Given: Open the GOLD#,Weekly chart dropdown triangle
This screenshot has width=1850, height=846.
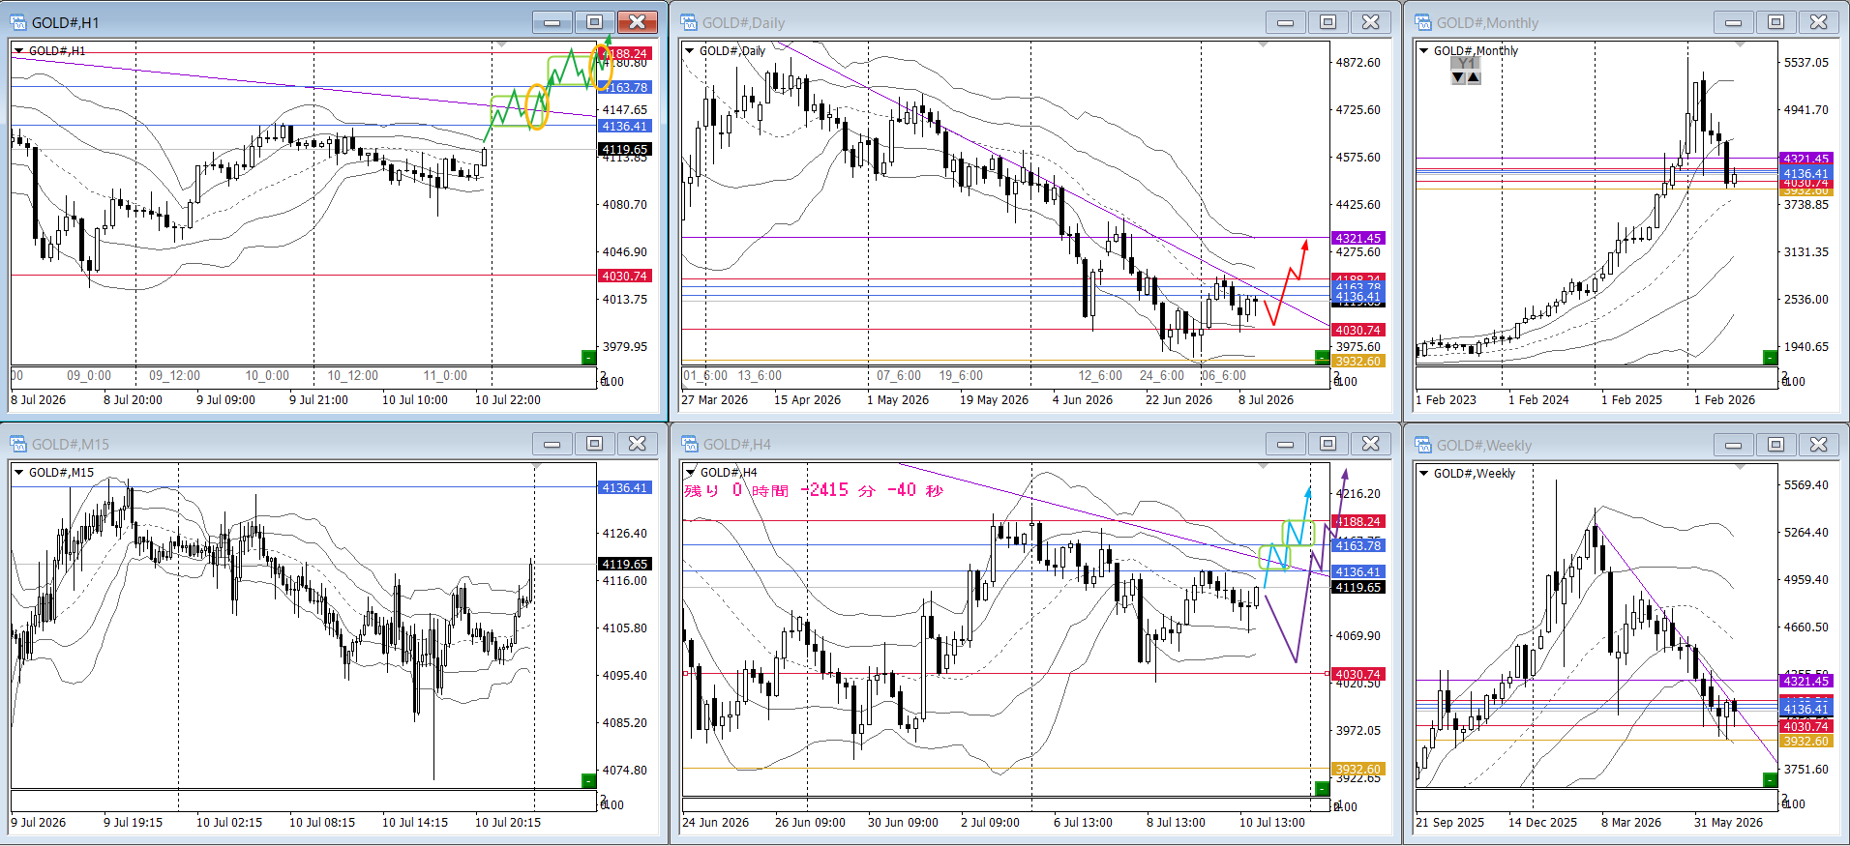Looking at the screenshot, I should [x=1423, y=473].
